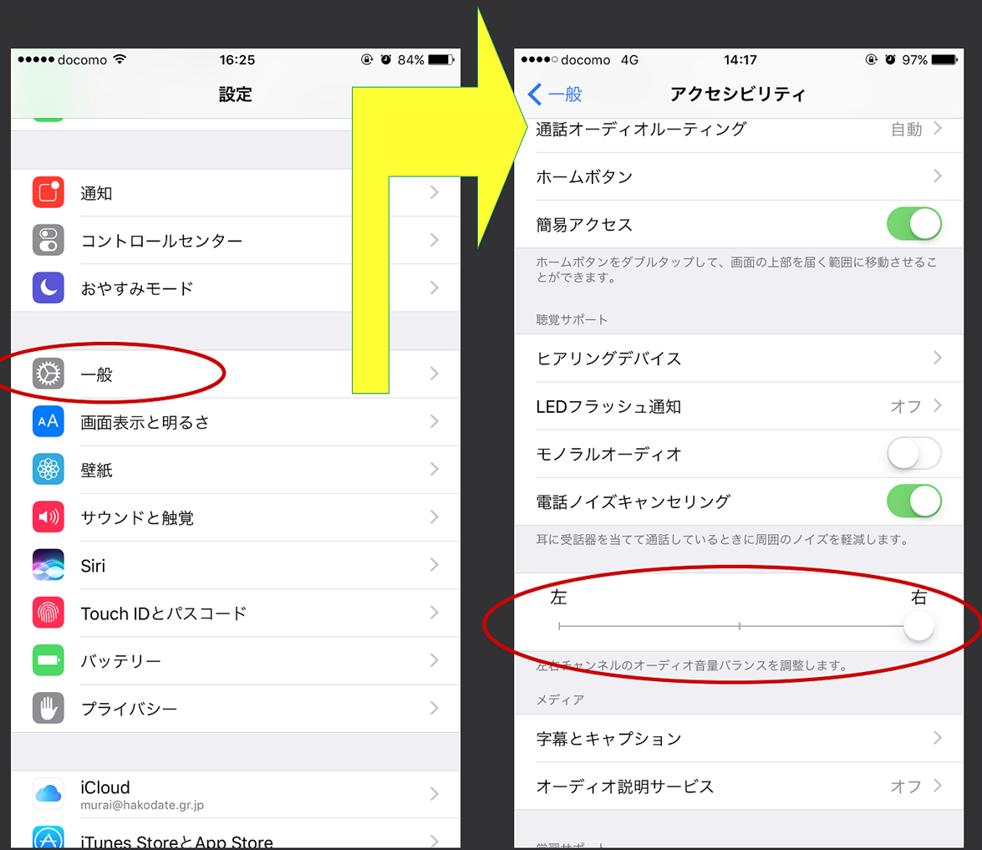982x850 pixels.
Task: Select the 壁紙 wallpaper icon
Action: pyautogui.click(x=48, y=469)
